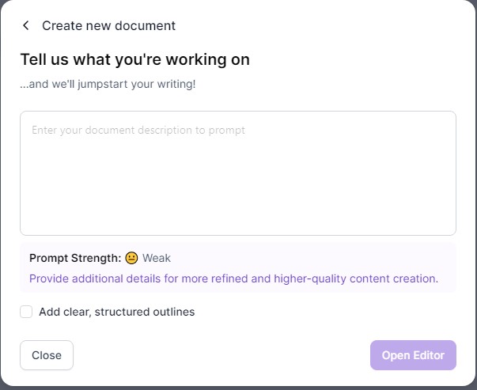Click the "Add clear, structured outlines" label

tap(117, 312)
